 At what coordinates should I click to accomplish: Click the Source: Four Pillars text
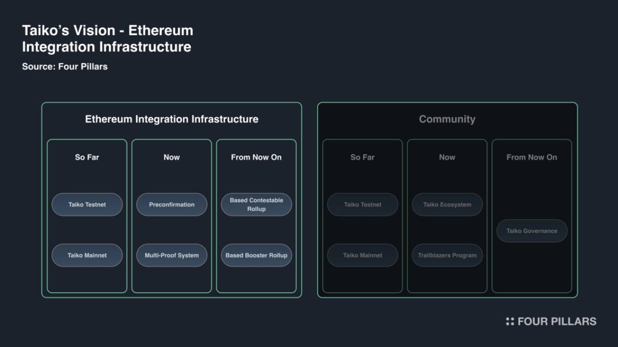(x=65, y=67)
